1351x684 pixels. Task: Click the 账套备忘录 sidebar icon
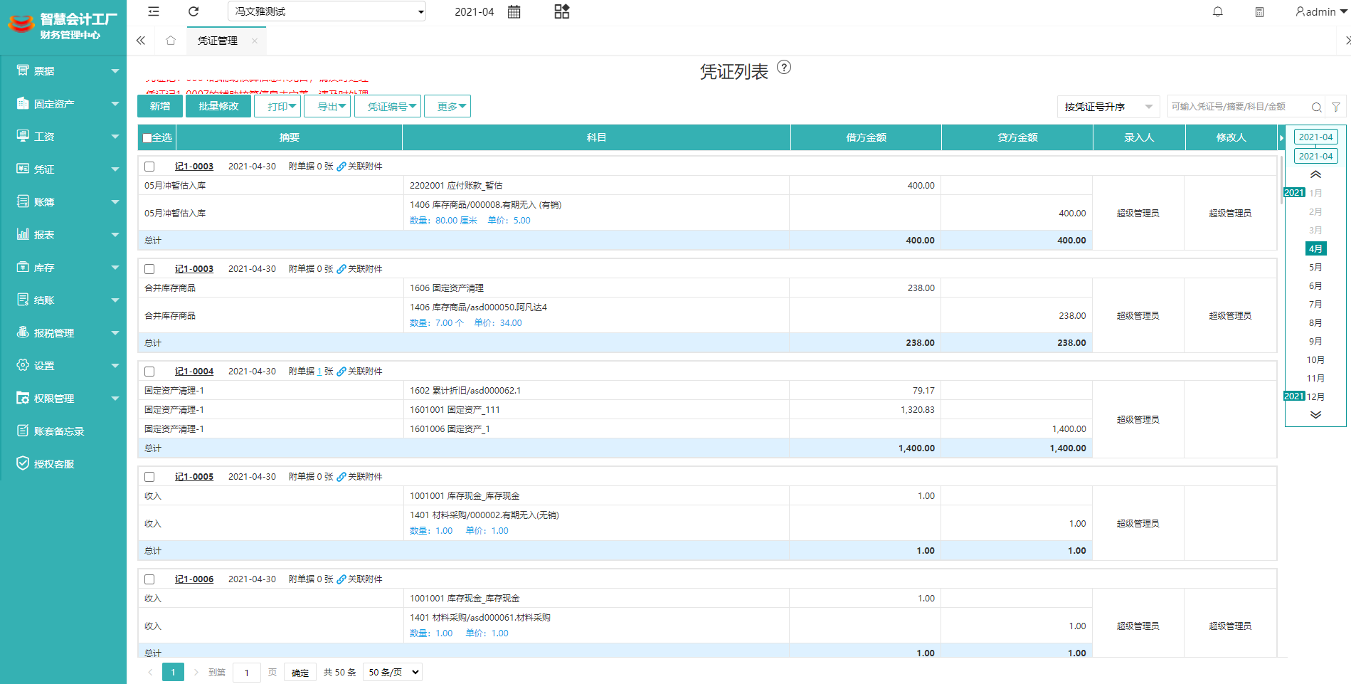point(23,431)
